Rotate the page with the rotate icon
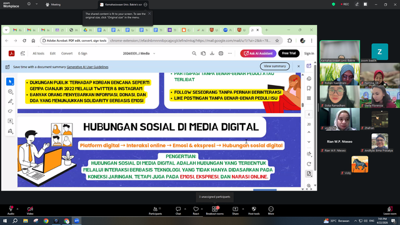The height and width of the screenshot is (225, 400). (309, 164)
